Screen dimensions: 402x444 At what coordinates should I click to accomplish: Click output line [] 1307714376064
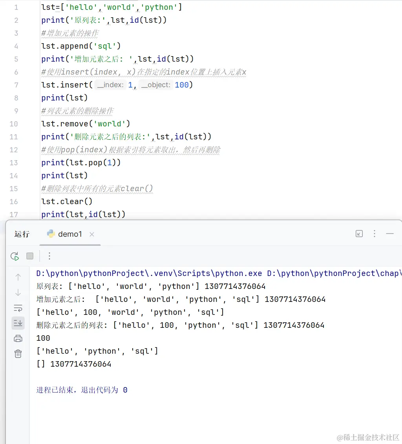pyautogui.click(x=73, y=364)
